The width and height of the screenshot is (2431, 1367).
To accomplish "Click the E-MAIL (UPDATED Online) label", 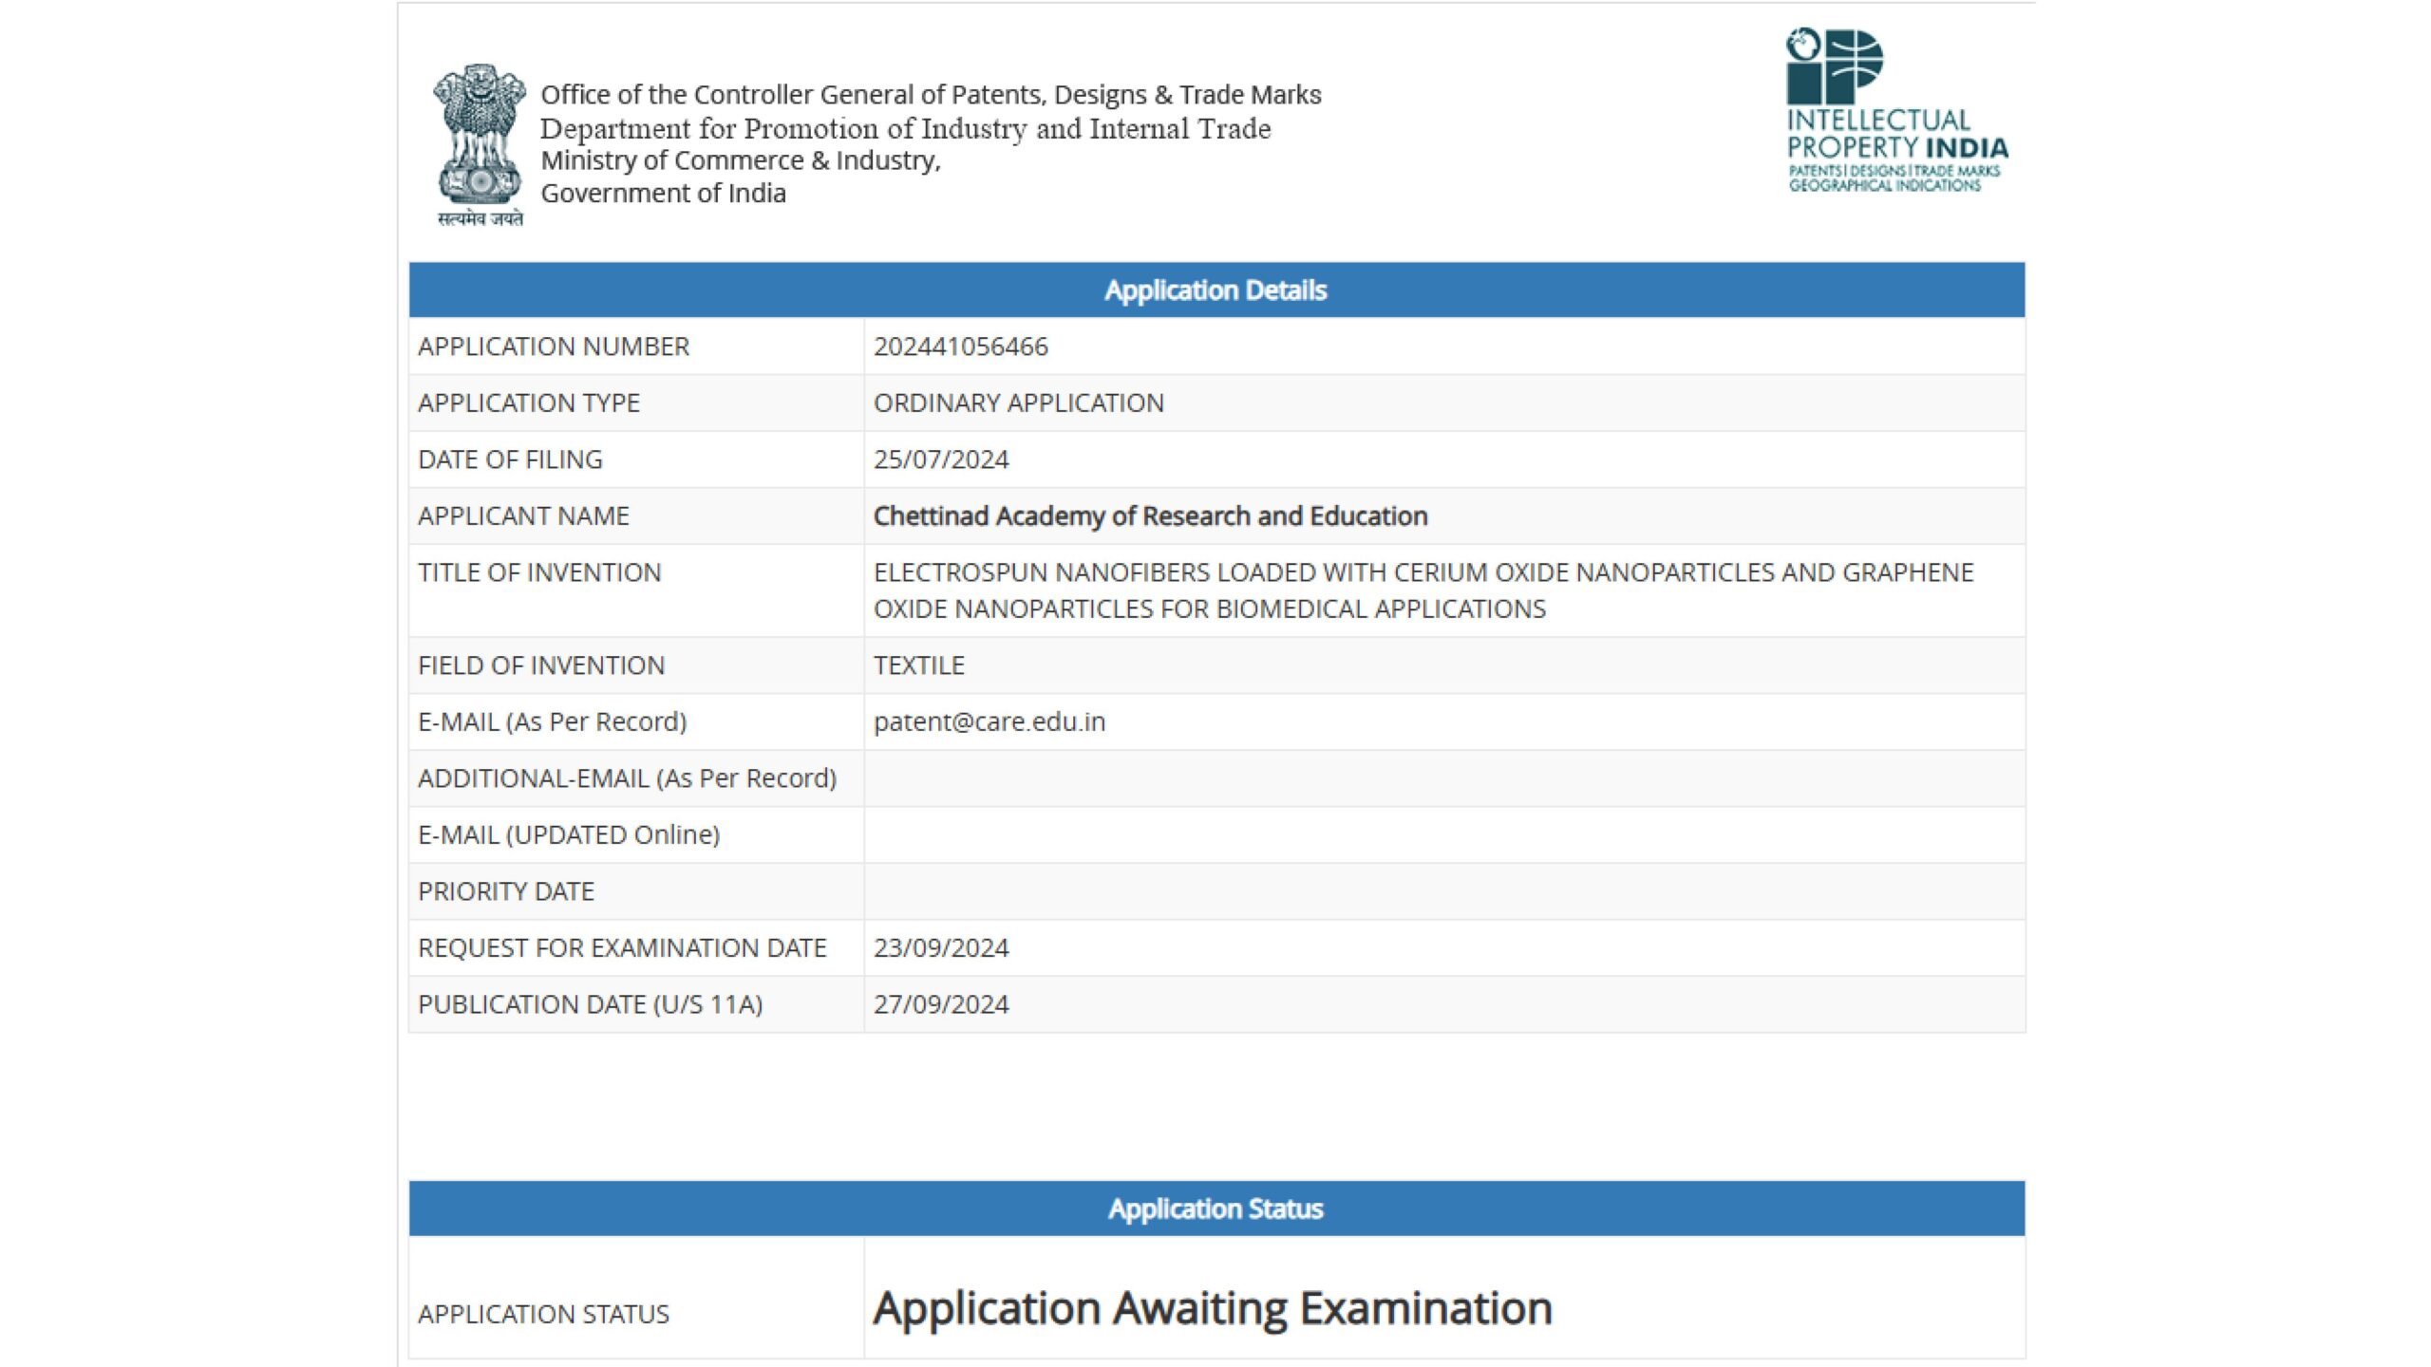I will (569, 834).
